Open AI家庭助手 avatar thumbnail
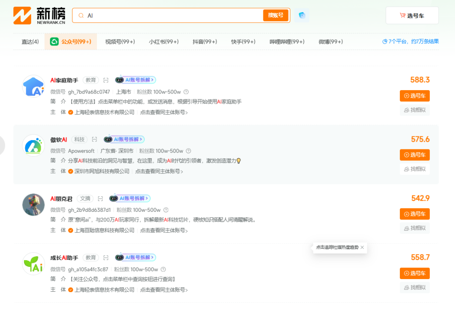This screenshot has height=309, width=455. (33, 86)
